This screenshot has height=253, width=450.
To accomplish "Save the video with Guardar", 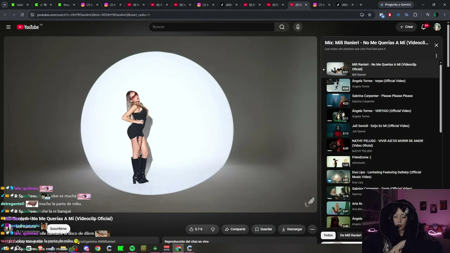I will pyautogui.click(x=263, y=229).
